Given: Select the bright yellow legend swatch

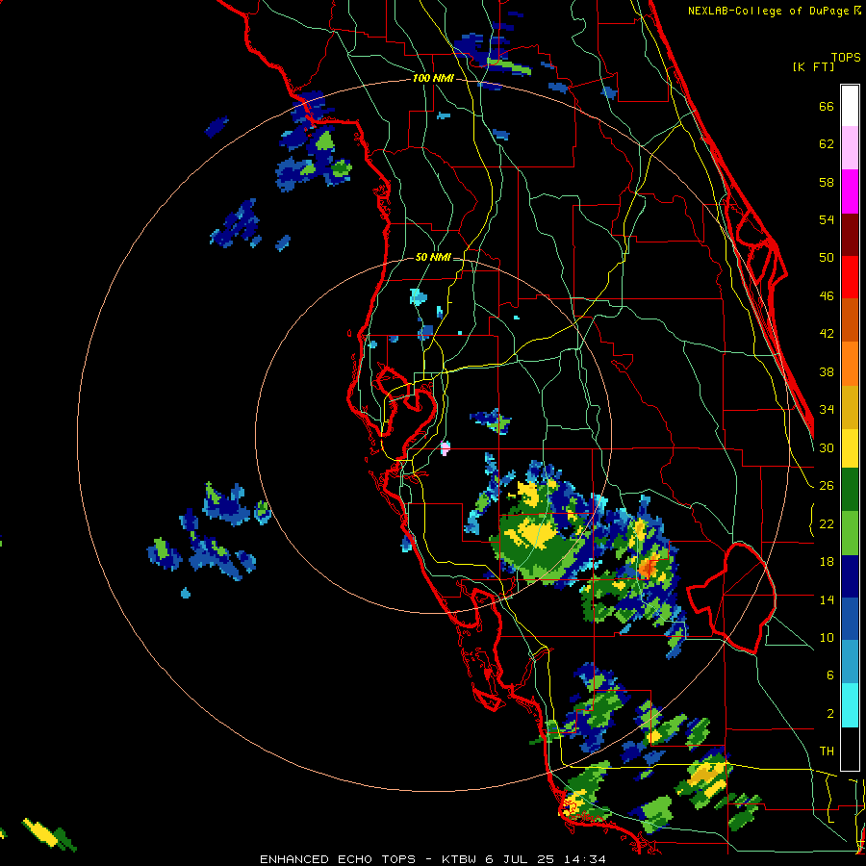Looking at the screenshot, I should tap(850, 448).
